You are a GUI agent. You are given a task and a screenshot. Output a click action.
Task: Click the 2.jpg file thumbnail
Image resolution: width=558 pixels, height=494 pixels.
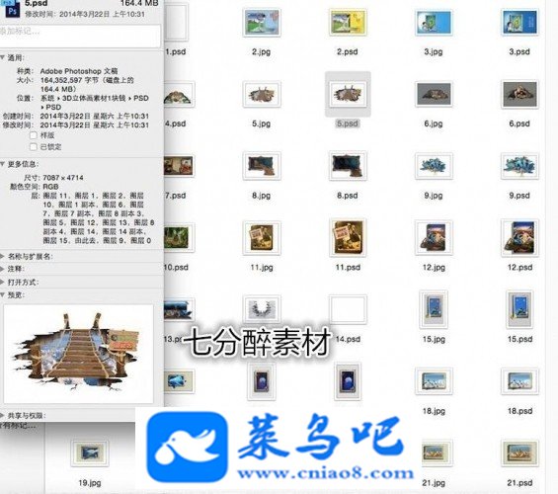click(x=262, y=23)
